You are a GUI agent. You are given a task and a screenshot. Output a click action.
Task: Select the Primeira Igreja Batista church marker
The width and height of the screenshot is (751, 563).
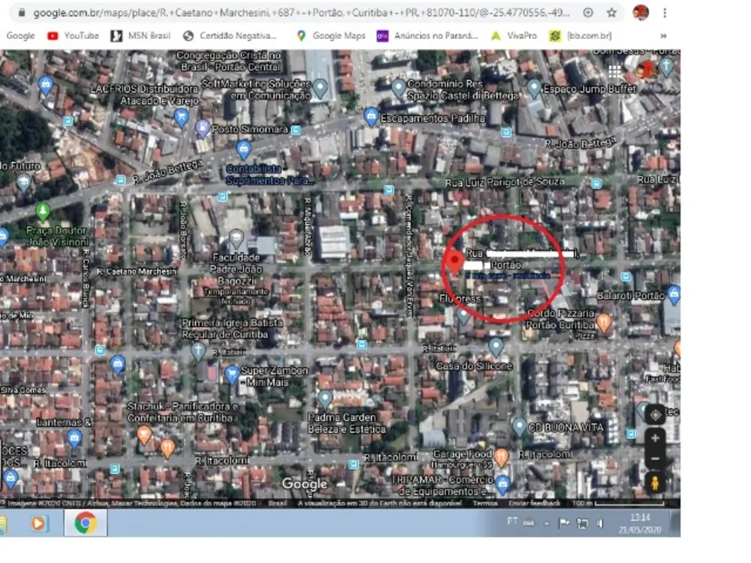[198, 351]
